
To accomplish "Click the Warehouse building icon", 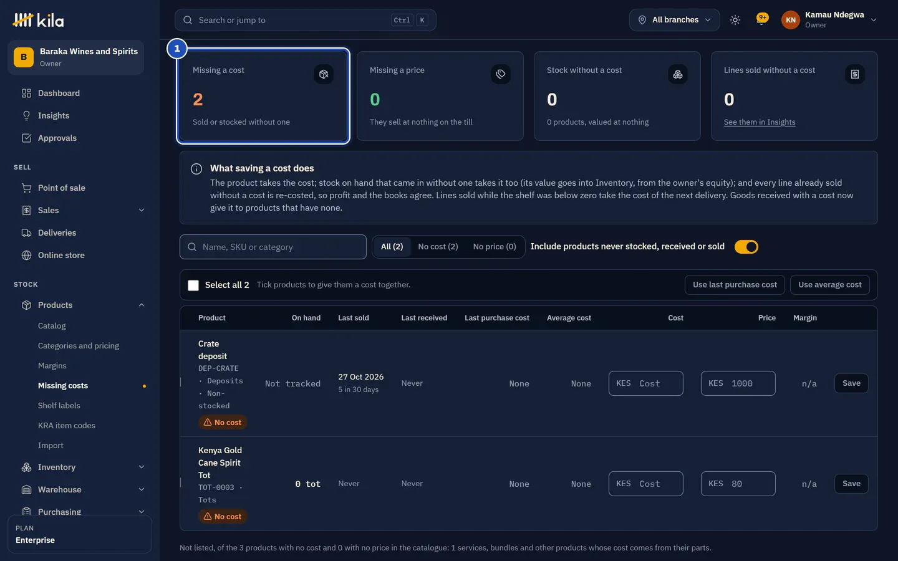I will click(26, 489).
